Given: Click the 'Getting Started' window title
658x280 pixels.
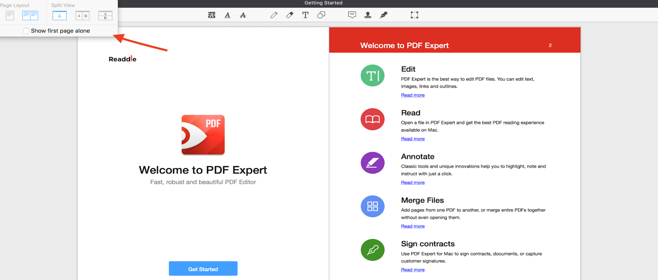Looking at the screenshot, I should (x=323, y=3).
